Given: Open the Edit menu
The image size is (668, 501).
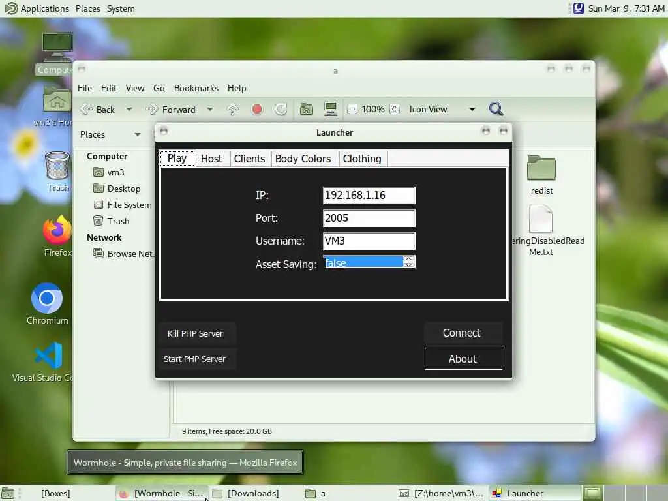Looking at the screenshot, I should point(109,88).
